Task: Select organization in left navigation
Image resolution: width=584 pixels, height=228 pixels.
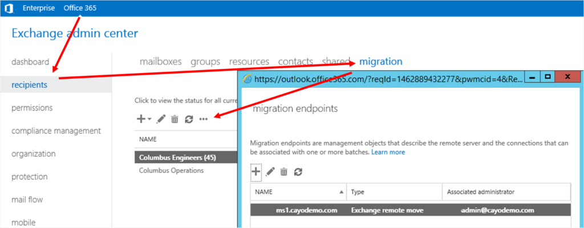Action: [x=34, y=154]
